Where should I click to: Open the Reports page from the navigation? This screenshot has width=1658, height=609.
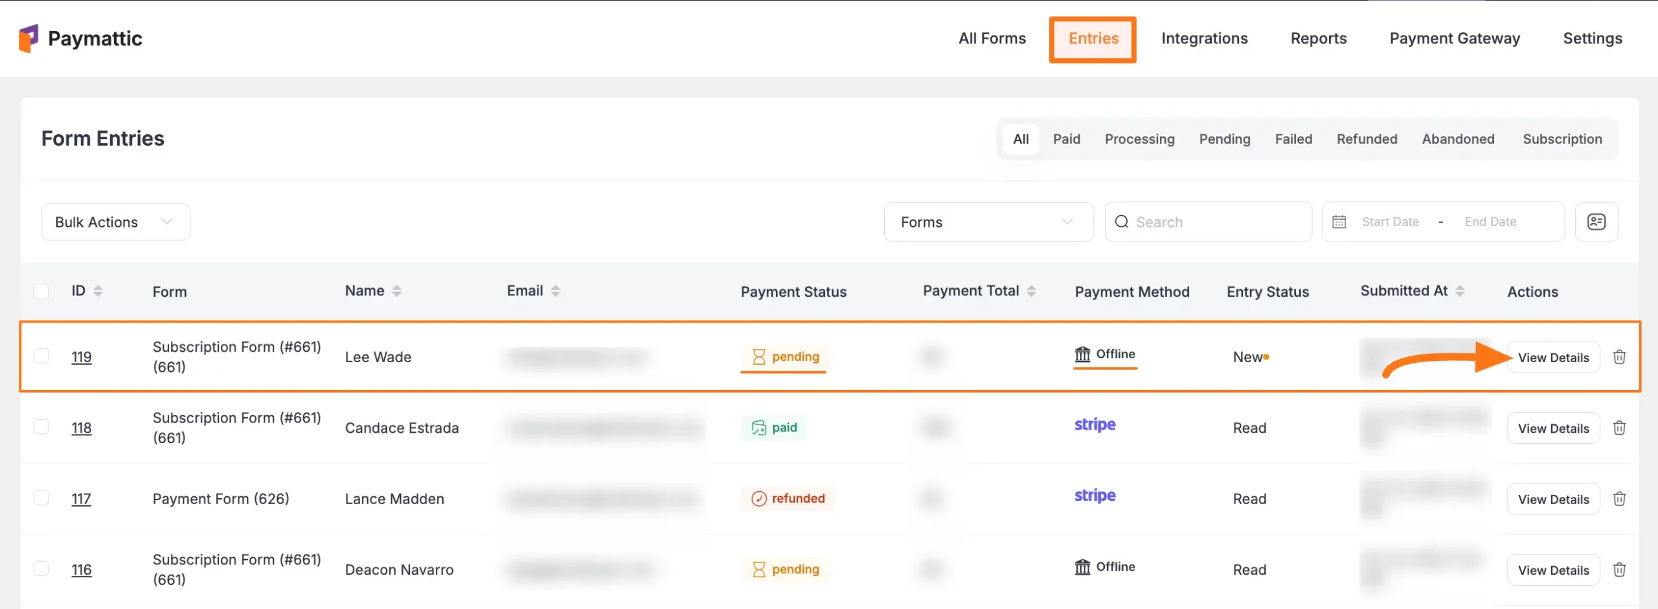pos(1318,38)
